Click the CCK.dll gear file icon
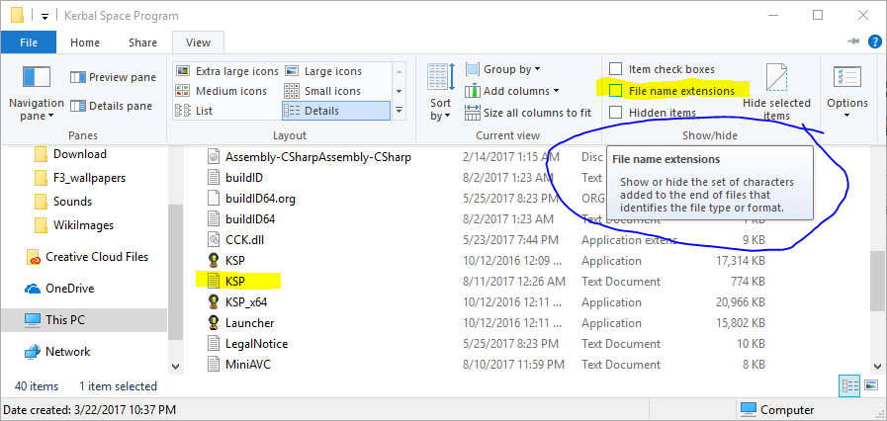The width and height of the screenshot is (887, 421). pyautogui.click(x=214, y=239)
